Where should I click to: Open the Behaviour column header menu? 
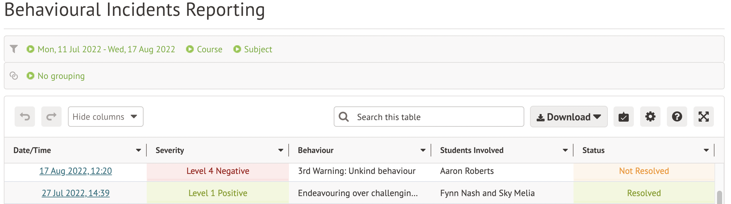pos(423,150)
